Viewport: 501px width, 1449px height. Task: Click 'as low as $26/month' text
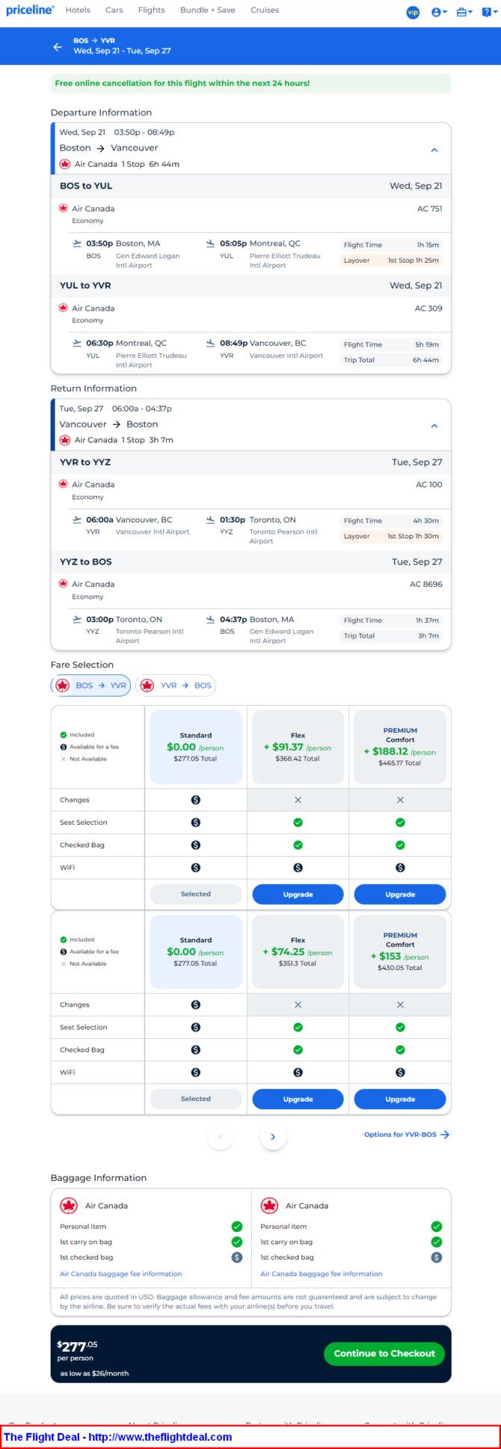coord(94,1373)
